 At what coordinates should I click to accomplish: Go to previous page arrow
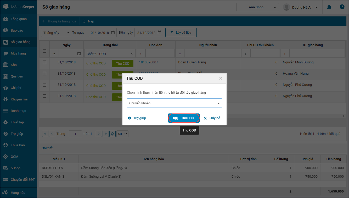52,134
